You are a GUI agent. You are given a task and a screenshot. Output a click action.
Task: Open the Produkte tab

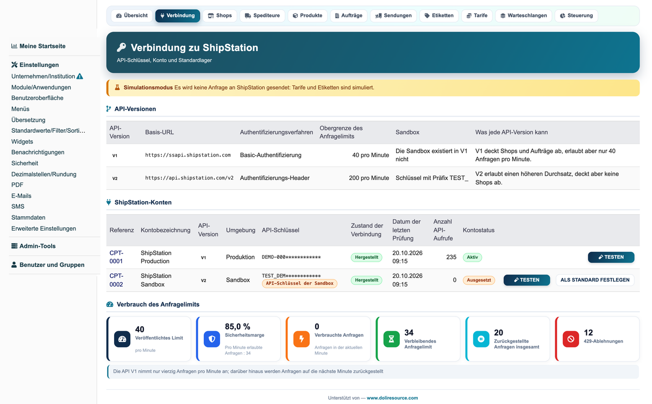308,16
